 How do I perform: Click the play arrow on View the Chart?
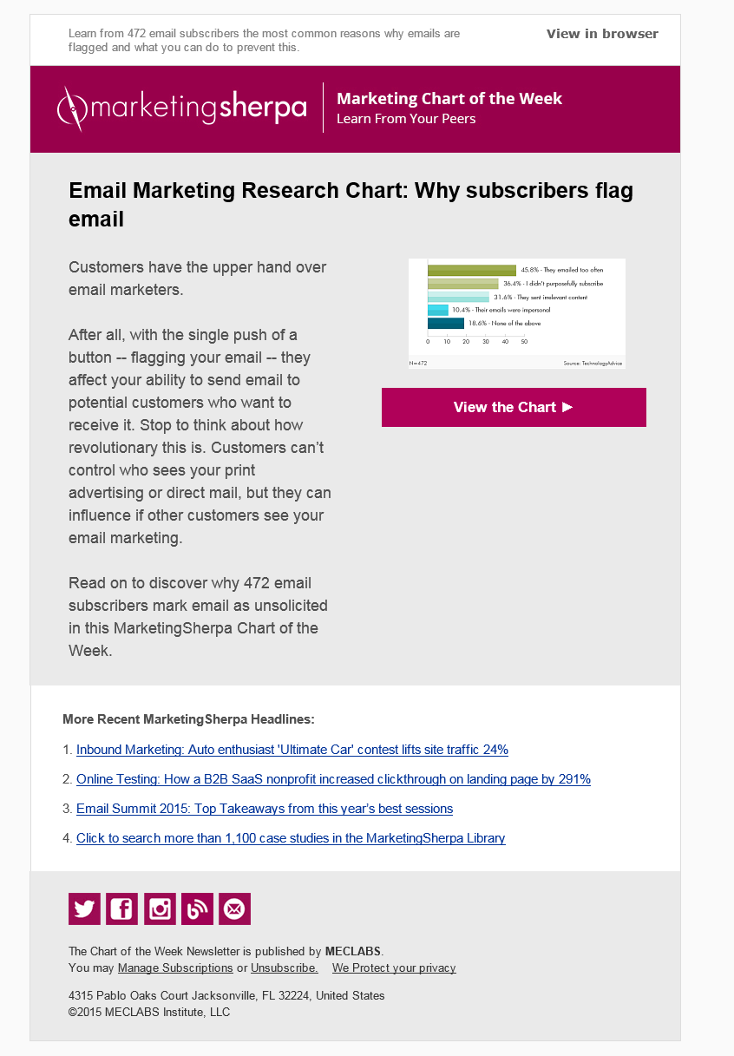pos(567,407)
